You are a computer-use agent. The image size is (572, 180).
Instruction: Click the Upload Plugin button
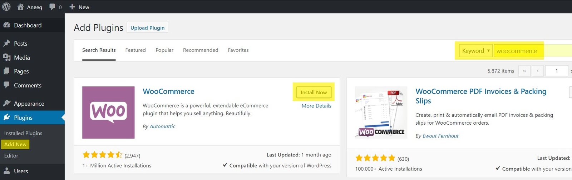point(147,28)
